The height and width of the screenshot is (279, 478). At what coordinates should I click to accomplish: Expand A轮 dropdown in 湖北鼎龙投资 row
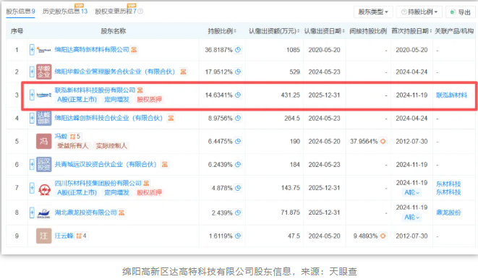[411, 217]
